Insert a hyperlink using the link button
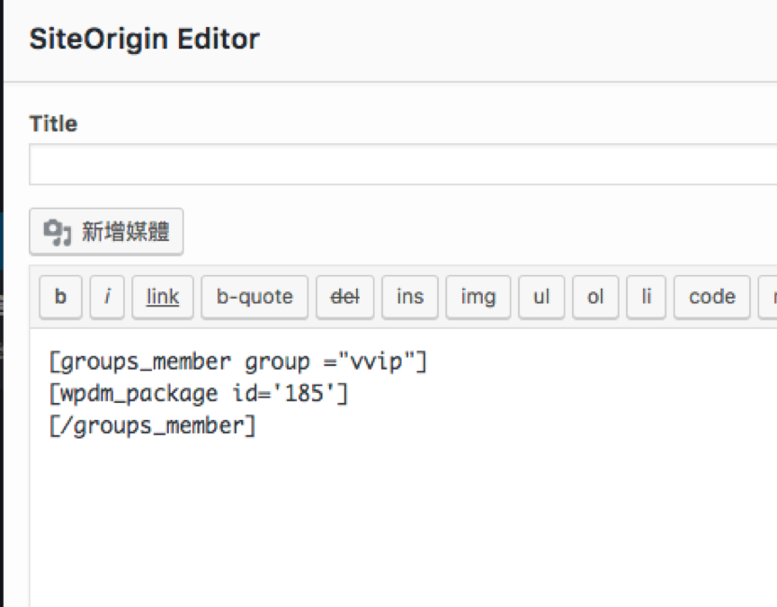 [163, 297]
